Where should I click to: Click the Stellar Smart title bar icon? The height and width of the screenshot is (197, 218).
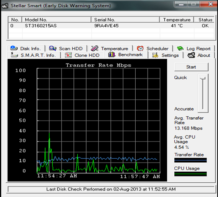[x=5, y=6]
